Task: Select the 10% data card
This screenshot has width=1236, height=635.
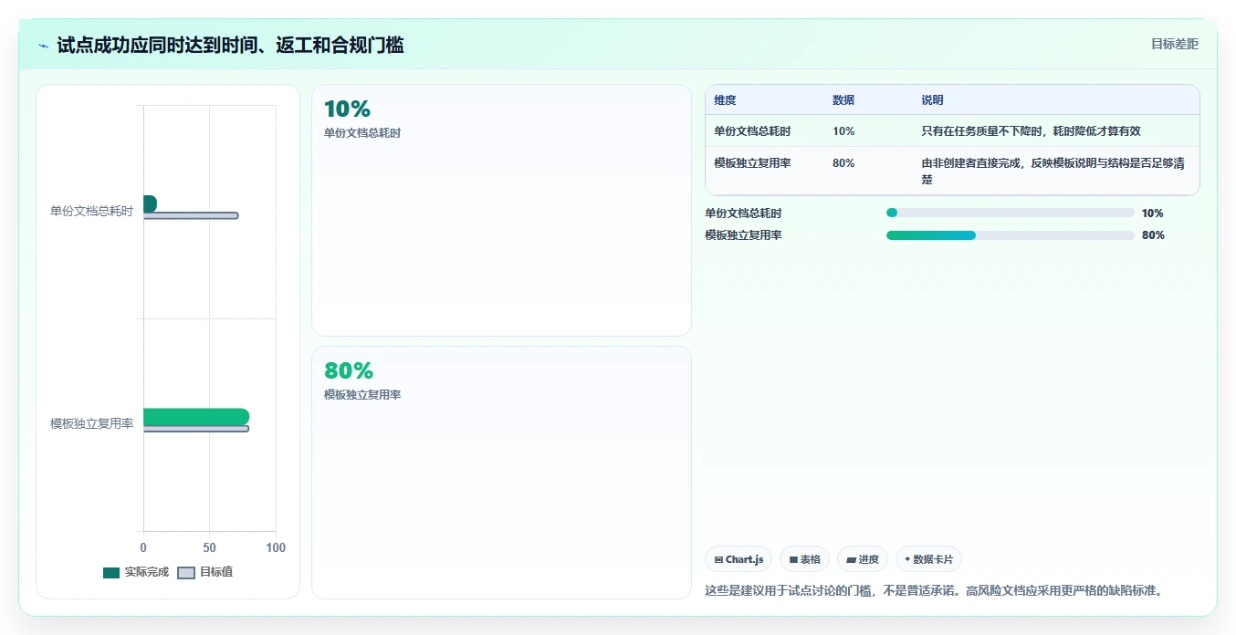Action: click(x=501, y=211)
